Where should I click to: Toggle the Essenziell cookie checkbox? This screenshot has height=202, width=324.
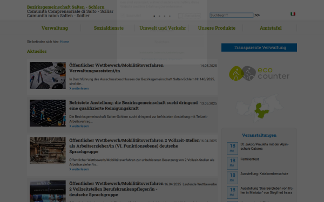(x=123, y=16)
